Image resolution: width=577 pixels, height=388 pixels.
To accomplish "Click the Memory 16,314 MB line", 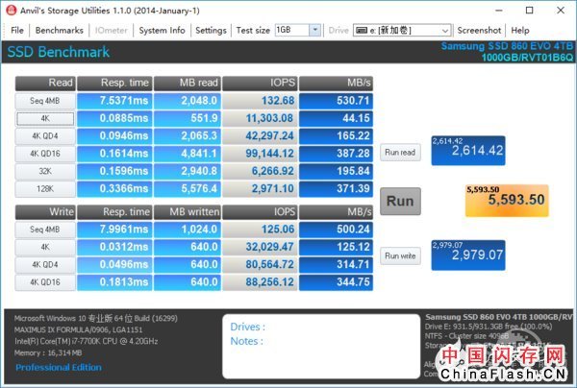I will (48, 353).
